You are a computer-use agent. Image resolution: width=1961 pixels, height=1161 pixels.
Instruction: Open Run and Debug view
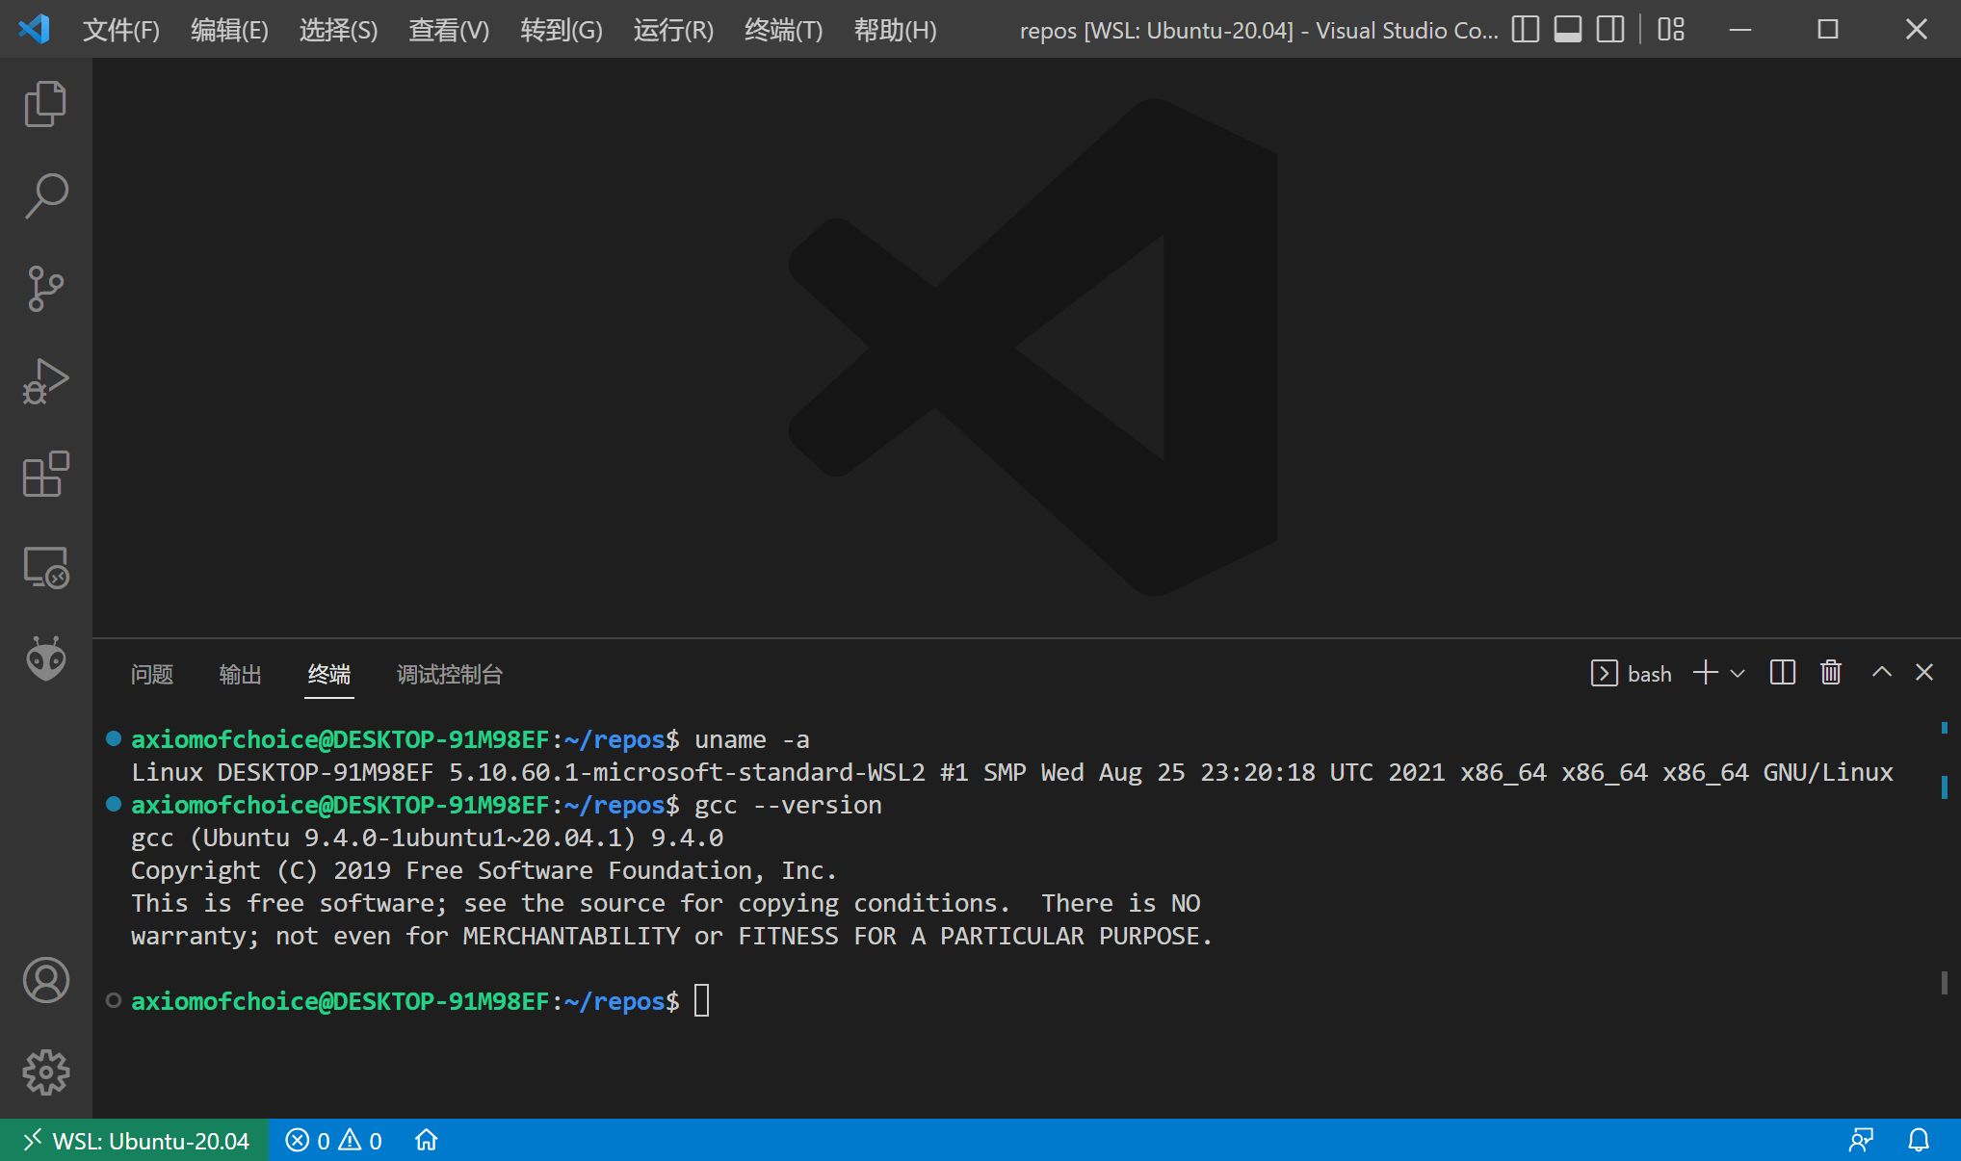[x=45, y=381]
